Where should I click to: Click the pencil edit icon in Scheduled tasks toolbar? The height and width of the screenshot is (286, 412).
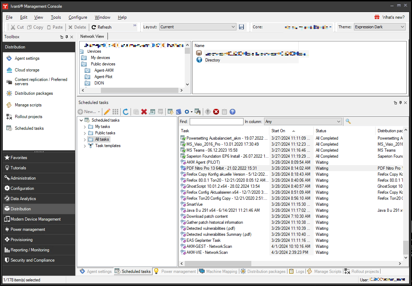click(x=107, y=112)
